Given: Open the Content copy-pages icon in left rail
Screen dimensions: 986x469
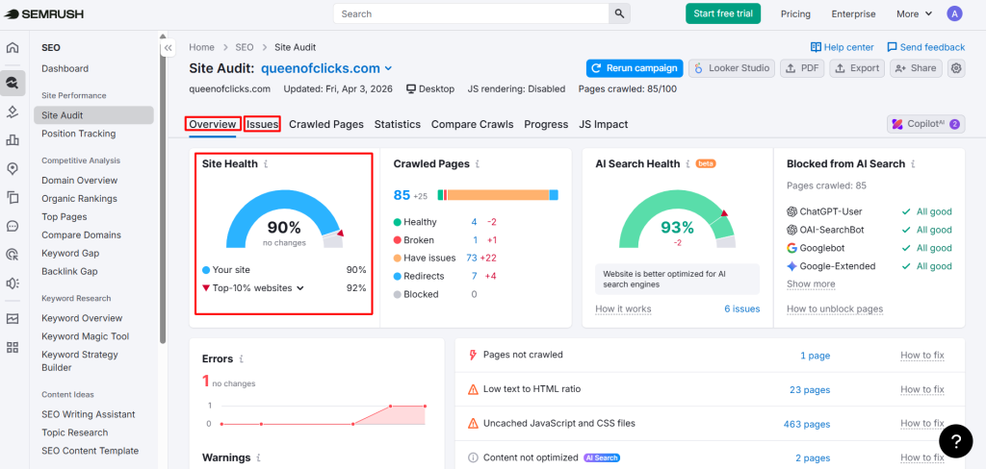Looking at the screenshot, I should pyautogui.click(x=13, y=197).
